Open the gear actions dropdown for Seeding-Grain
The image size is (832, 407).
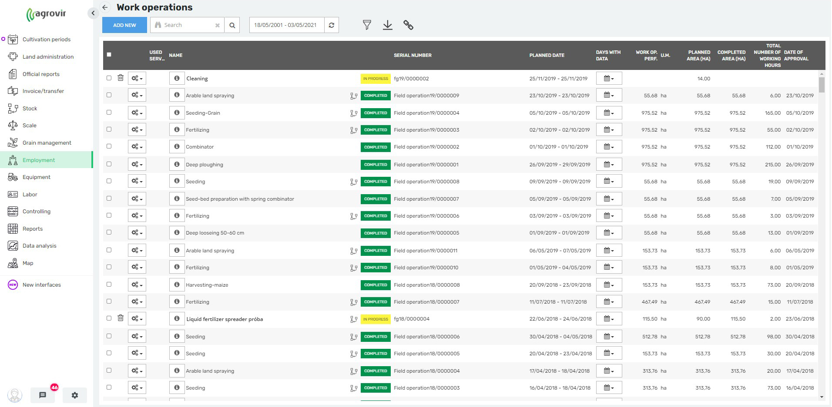(x=137, y=113)
